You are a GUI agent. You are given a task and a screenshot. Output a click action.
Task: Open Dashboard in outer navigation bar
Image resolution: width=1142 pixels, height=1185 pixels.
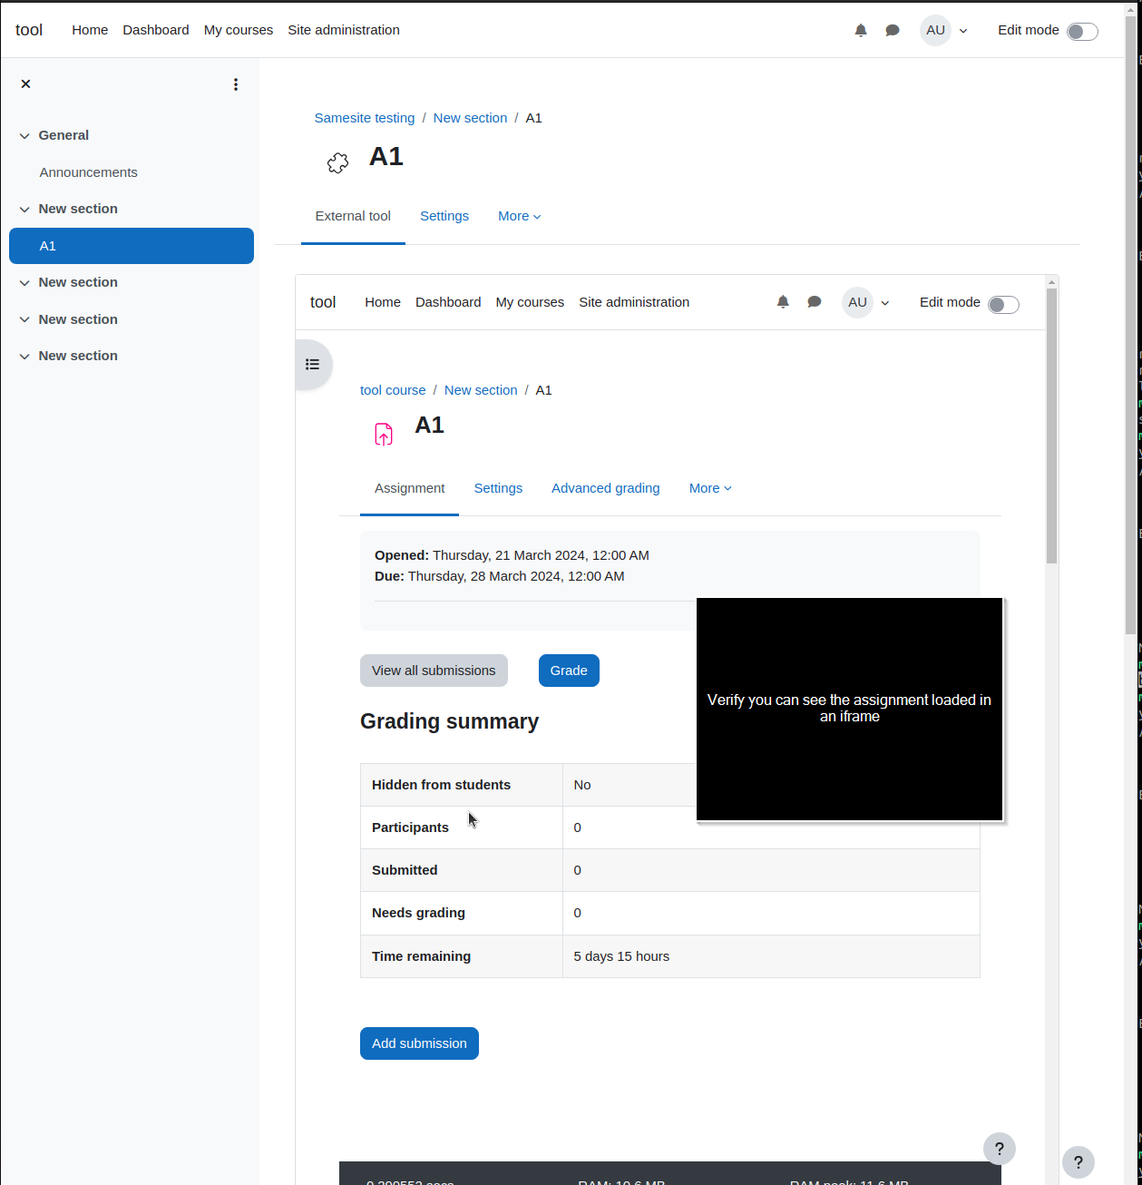point(156,30)
